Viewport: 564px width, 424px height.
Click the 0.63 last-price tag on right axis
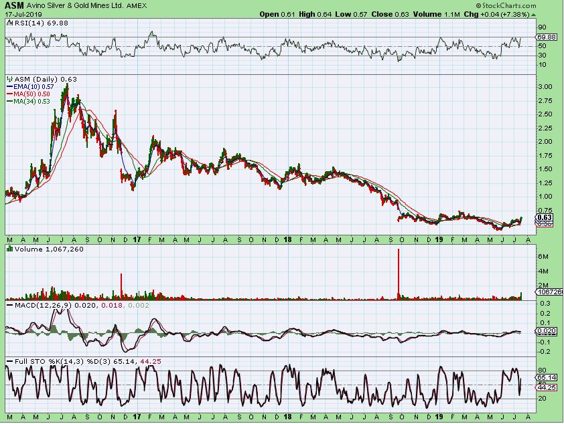tap(545, 217)
